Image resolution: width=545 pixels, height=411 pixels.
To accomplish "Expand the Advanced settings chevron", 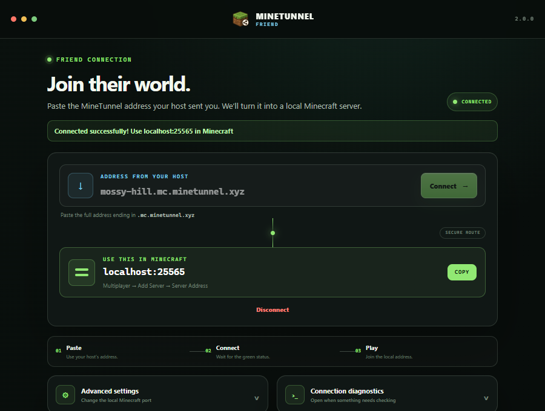I will [257, 398].
